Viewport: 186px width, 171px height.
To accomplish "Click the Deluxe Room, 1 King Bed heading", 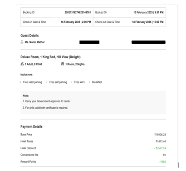I will point(50,57).
